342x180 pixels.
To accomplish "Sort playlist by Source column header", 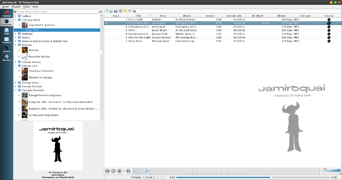I will click(329, 16).
